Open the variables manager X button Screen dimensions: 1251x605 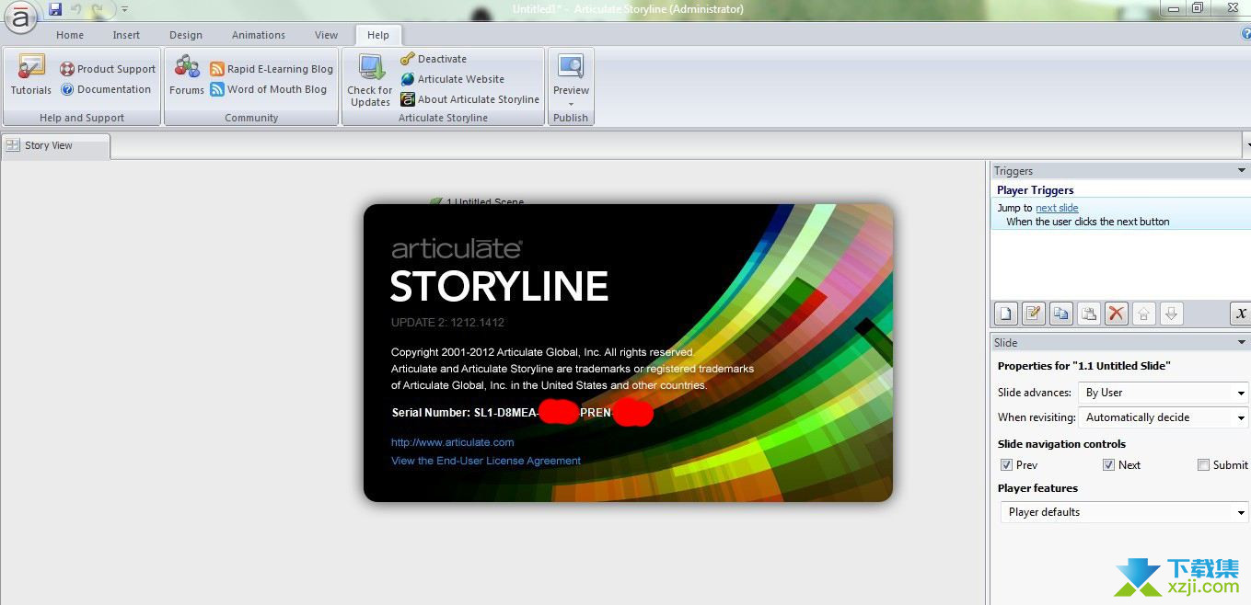[x=1240, y=314]
